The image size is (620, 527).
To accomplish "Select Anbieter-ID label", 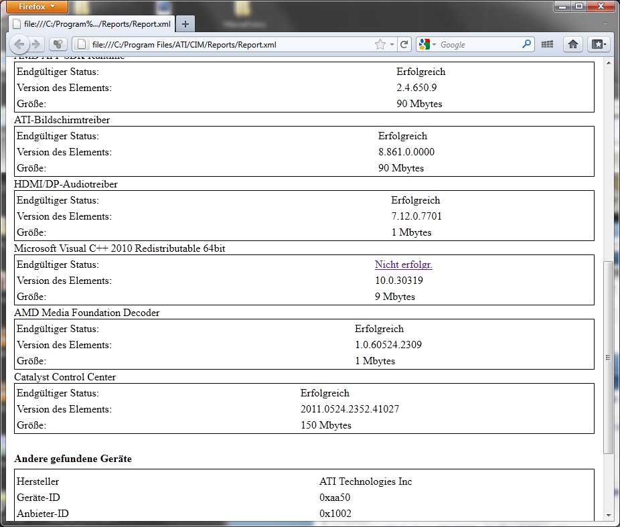I will point(42,514).
